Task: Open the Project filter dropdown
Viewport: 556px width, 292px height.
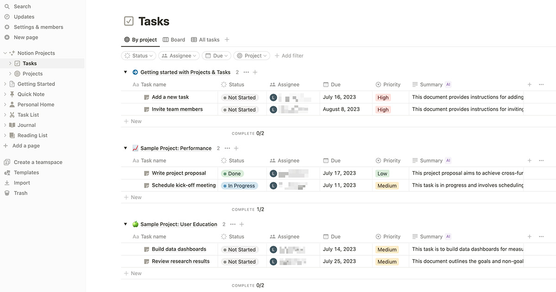Action: click(x=252, y=56)
